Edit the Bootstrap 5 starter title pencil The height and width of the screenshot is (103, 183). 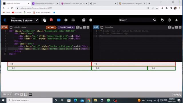(x=37, y=20)
